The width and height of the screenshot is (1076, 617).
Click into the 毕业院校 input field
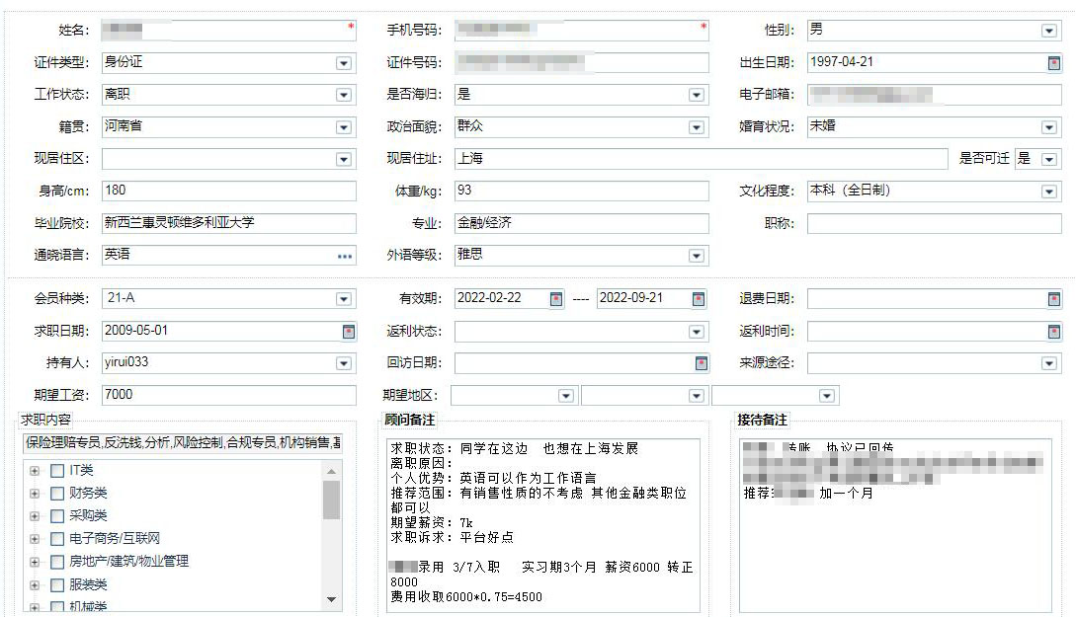[x=228, y=223]
